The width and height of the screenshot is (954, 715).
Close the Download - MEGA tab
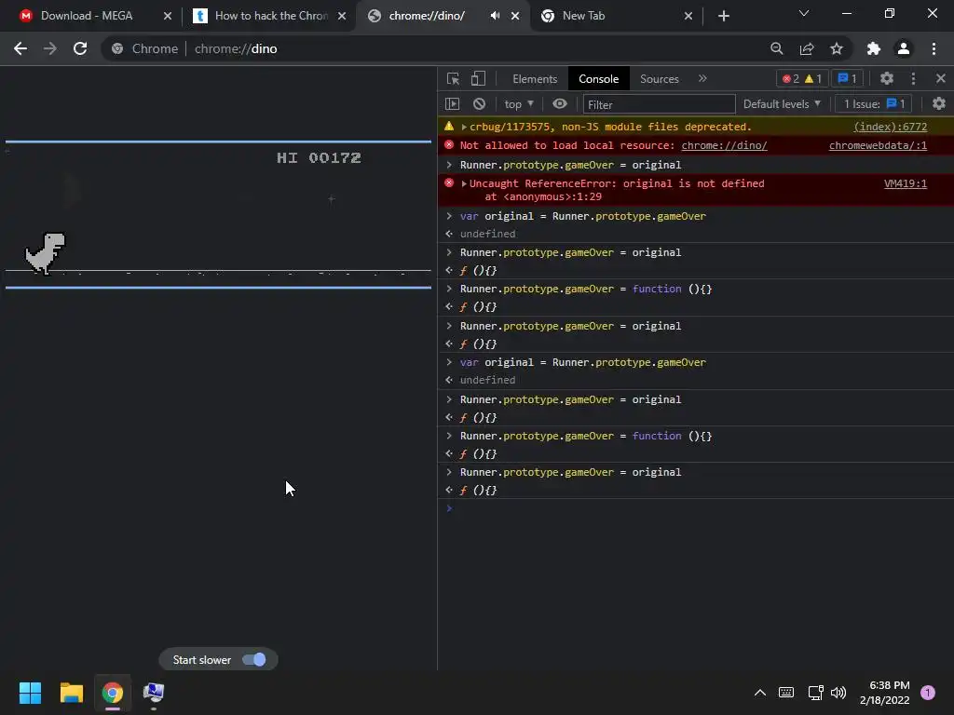168,16
